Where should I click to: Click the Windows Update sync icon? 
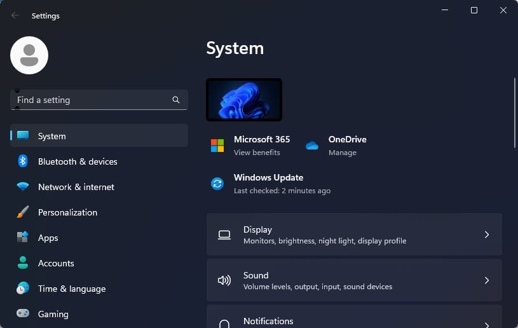[x=217, y=184]
